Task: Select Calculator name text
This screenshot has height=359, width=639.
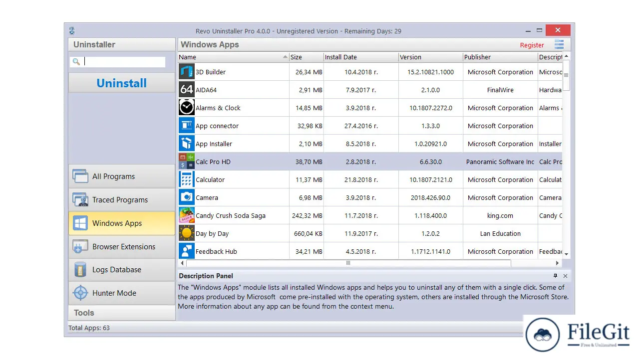Action: point(210,179)
